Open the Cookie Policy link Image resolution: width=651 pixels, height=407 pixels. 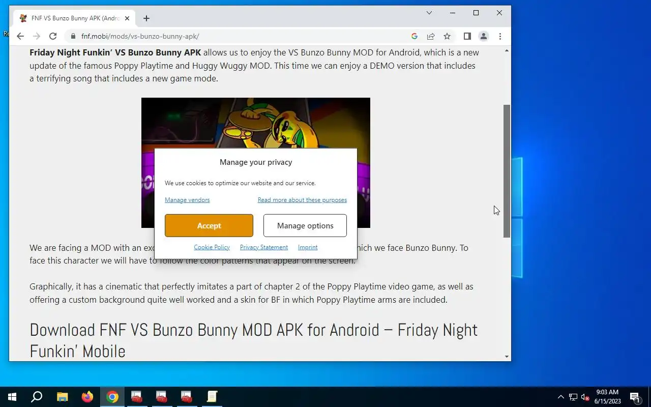212,247
